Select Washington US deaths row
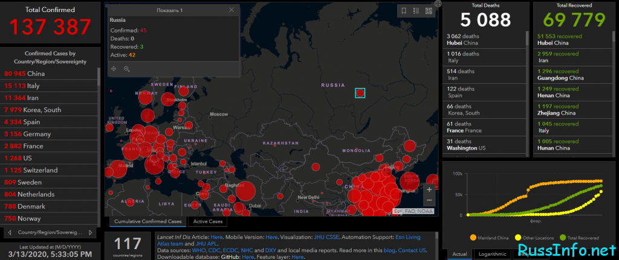Image resolution: width=619 pixels, height=260 pixels. coord(484,145)
